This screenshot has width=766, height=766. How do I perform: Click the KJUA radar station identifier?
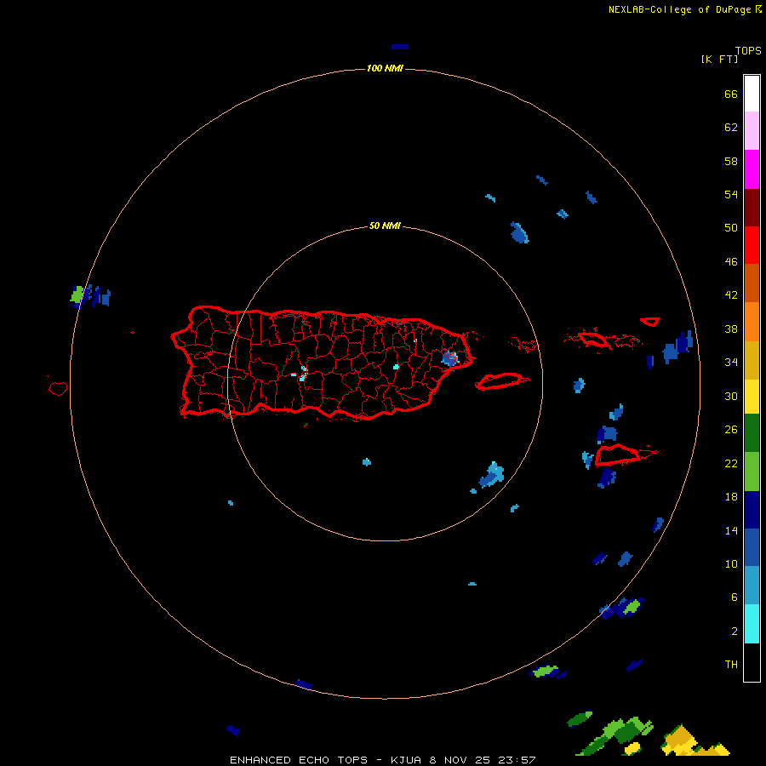[406, 760]
